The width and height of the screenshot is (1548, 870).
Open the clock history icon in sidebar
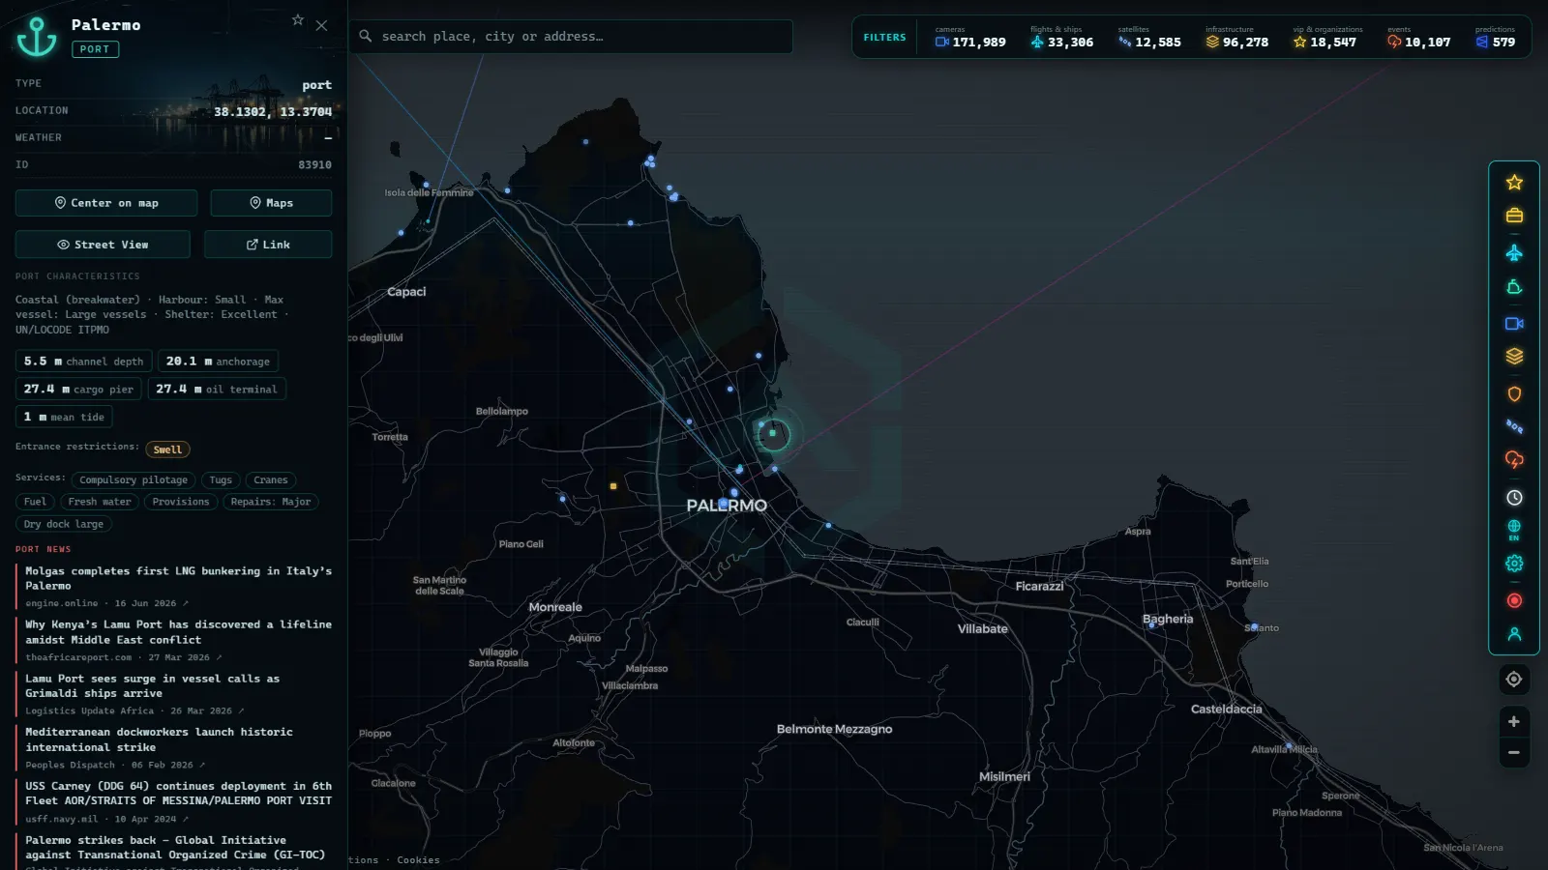pos(1514,498)
